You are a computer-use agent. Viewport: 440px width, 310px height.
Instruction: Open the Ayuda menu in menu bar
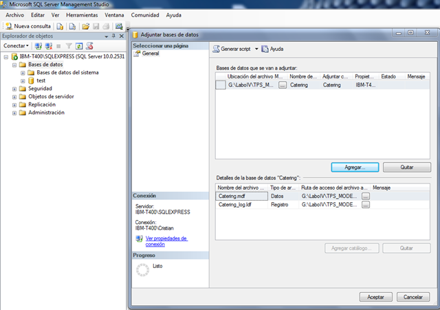173,15
